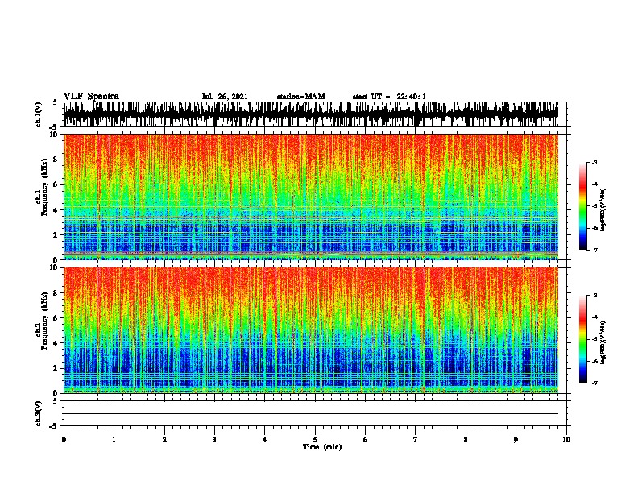Viewport: 638px width, 493px height.
Task: Click time axis tick label "0"
Action: [64, 440]
